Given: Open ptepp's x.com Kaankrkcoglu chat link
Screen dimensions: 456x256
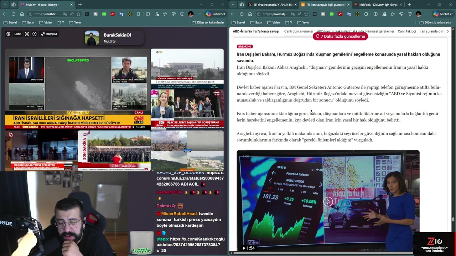Looking at the screenshot, I should pyautogui.click(x=191, y=245).
